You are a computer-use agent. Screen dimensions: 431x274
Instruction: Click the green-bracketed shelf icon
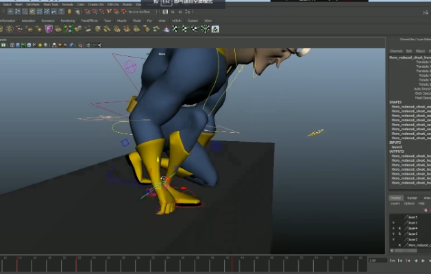(x=68, y=29)
